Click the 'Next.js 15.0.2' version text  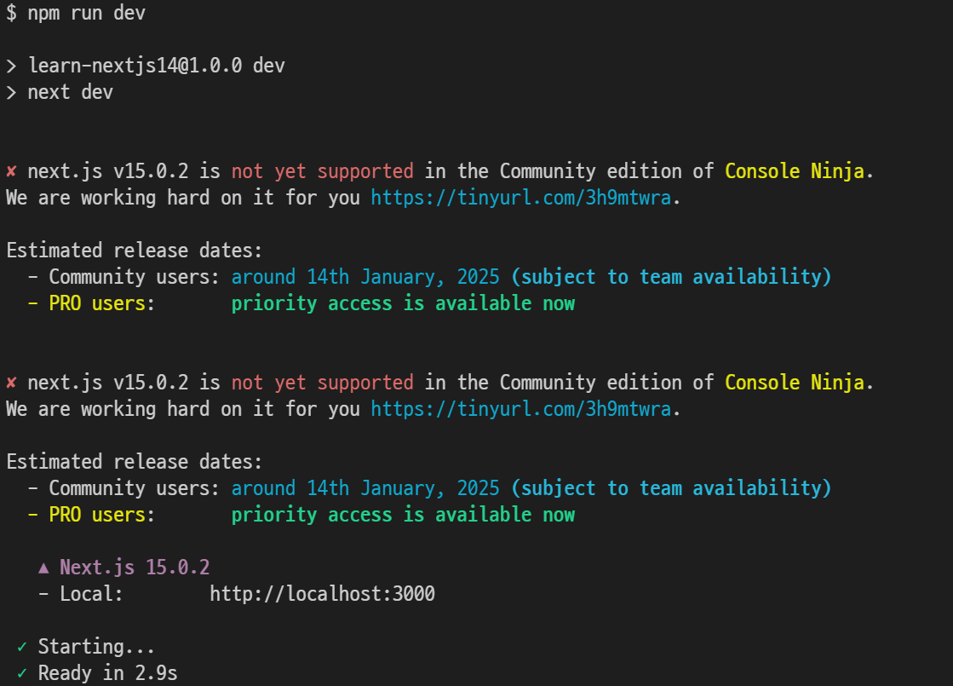(135, 568)
